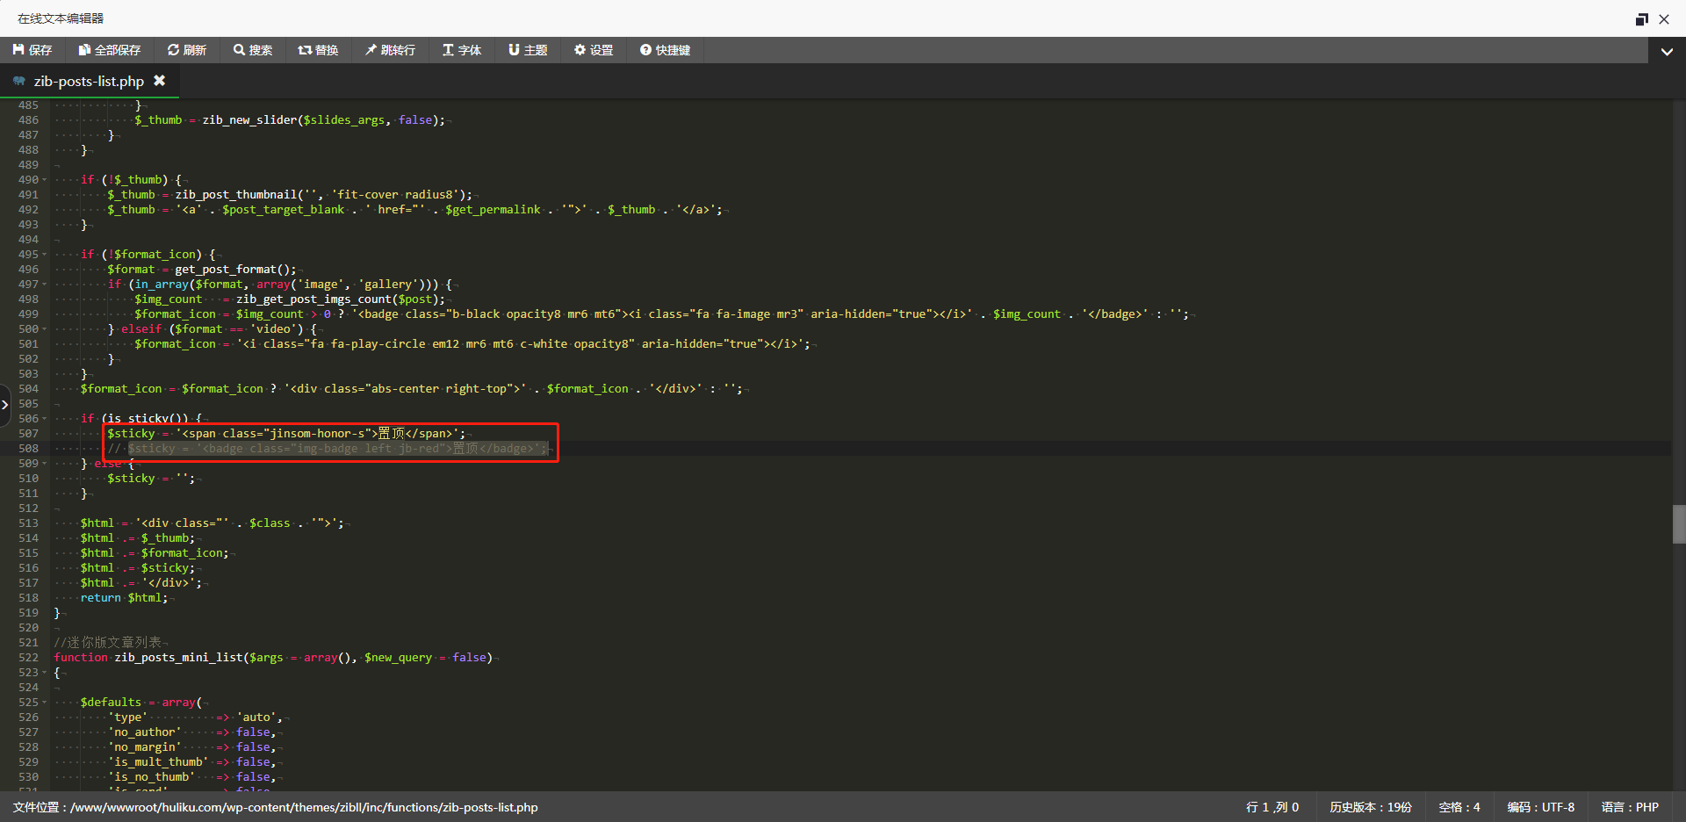Screen dimensions: 1686x822
Task: Change language mode (语言: PHP) in status bar
Action: 1630,807
